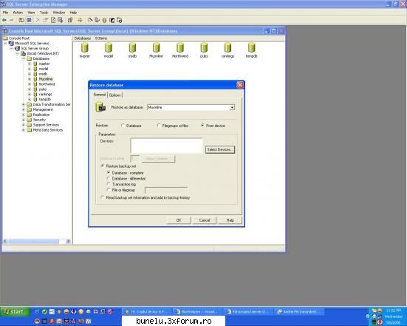Toggle the Show/Hide console tree icon

(x=29, y=20)
